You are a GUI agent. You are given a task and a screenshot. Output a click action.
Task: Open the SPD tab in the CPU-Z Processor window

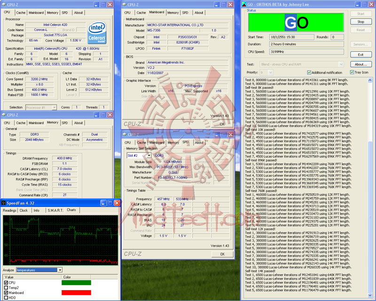(x=65, y=13)
